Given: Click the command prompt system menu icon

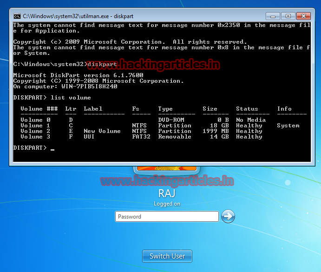Looking at the screenshot, I should click(17, 16).
